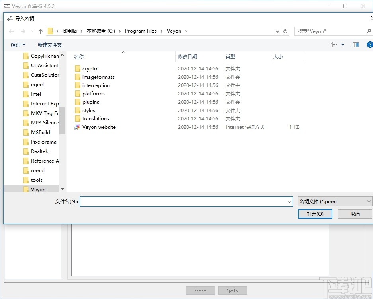
Task: Select tools folder in sidebar
Action: click(33, 180)
